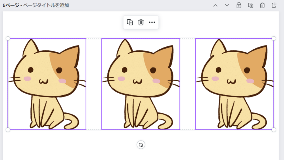This screenshot has height=160, width=284.
Task: Click top-left selection resize handle
Action: [8, 38]
